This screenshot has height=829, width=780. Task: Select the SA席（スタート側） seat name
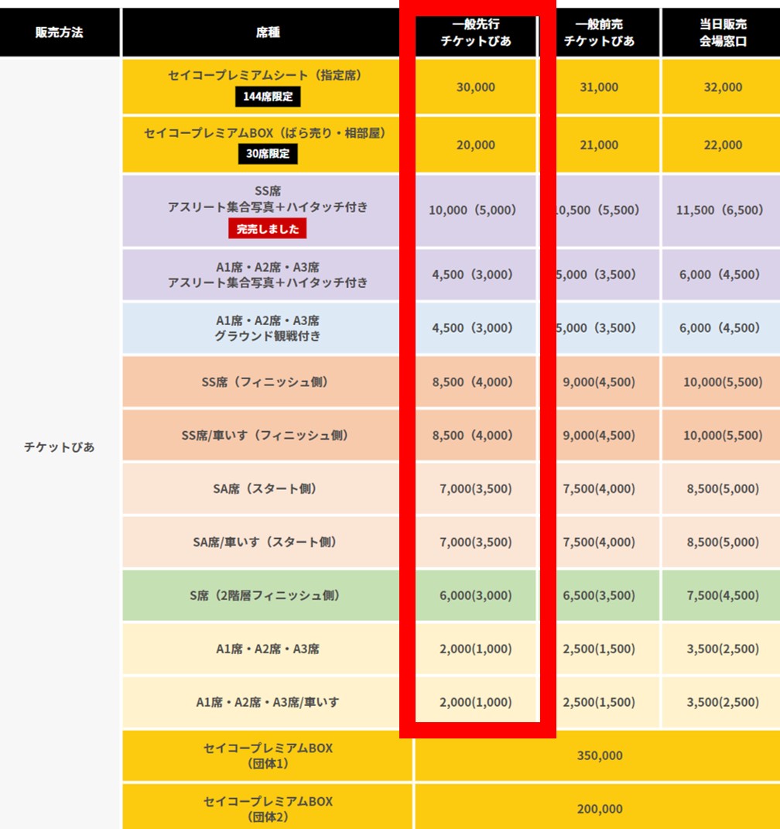tap(265, 488)
